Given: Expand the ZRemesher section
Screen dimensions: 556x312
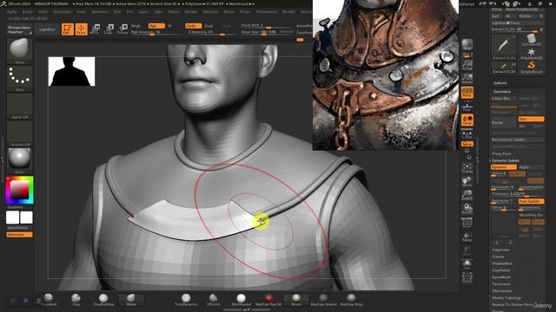Looking at the screenshot, I should [502, 291].
